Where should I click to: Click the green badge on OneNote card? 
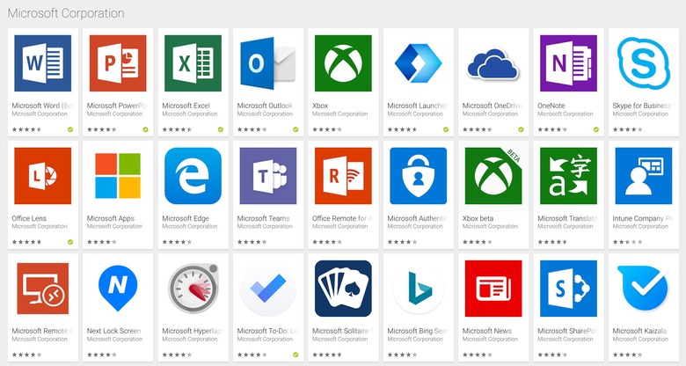tap(596, 129)
